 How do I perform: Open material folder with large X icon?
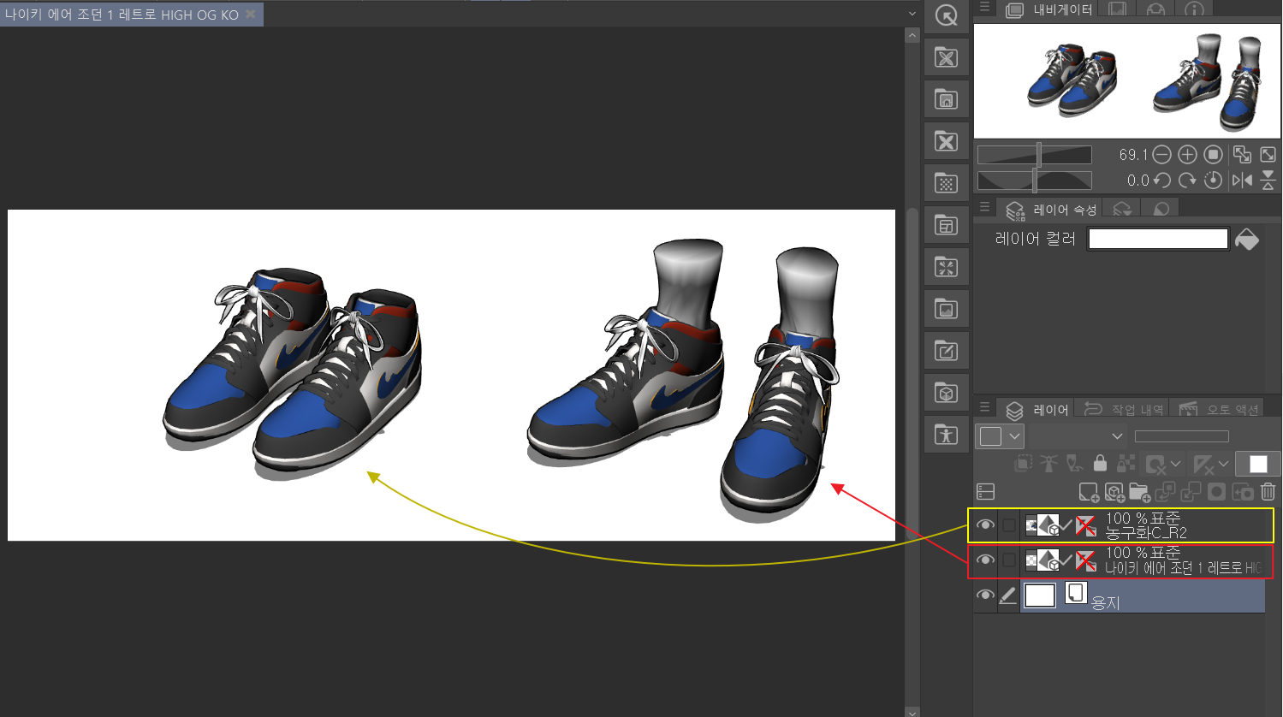(946, 141)
